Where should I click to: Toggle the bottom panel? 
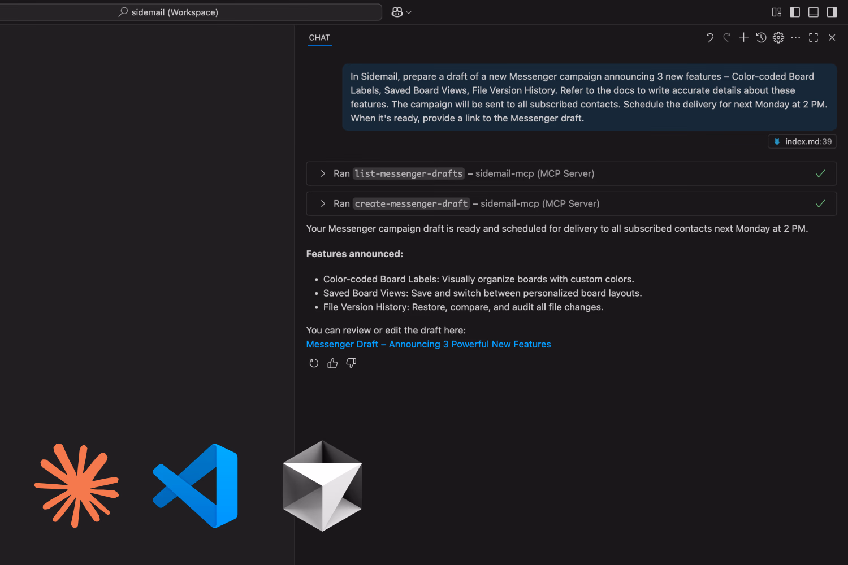click(814, 12)
